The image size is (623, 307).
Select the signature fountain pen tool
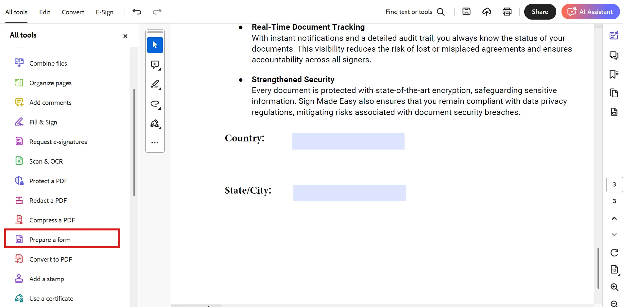click(155, 123)
